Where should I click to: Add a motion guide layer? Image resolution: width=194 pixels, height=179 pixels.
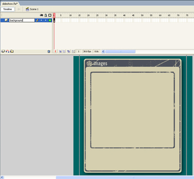point(7,51)
